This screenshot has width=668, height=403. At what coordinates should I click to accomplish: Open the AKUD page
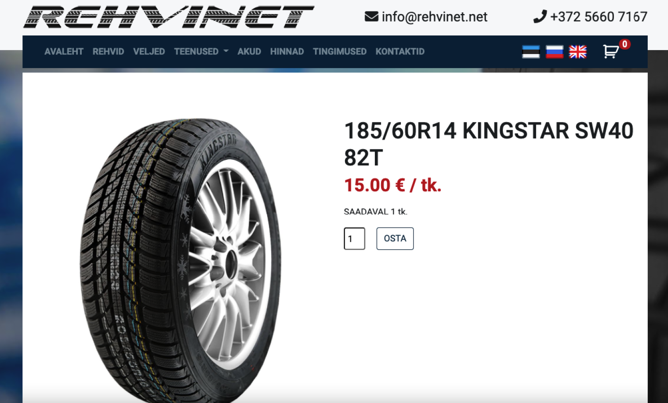click(249, 51)
